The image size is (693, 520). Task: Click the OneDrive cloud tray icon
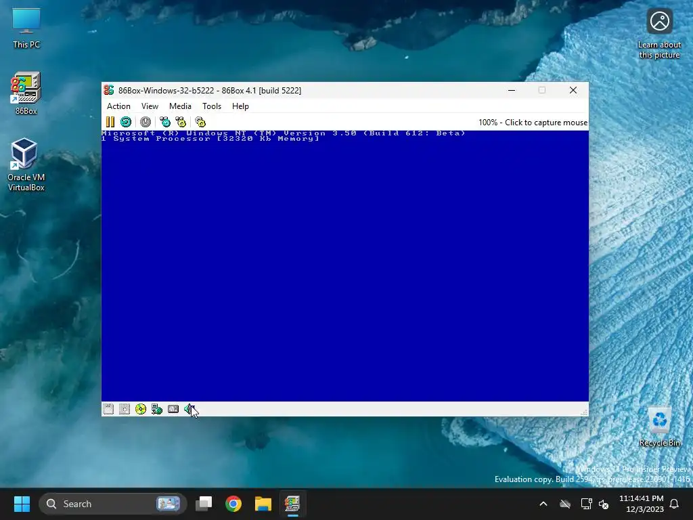pos(565,504)
